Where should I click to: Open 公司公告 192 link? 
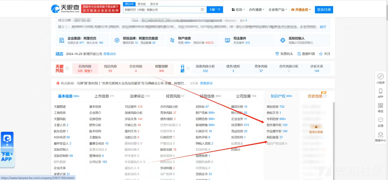[x=98, y=162]
